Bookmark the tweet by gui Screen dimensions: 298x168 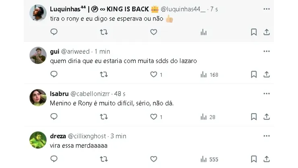254,74
